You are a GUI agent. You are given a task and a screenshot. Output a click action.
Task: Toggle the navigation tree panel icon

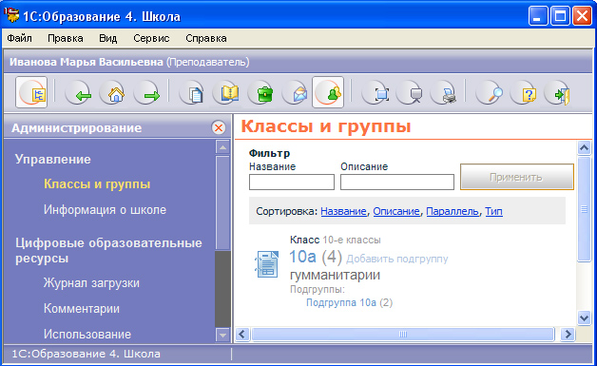pos(31,92)
